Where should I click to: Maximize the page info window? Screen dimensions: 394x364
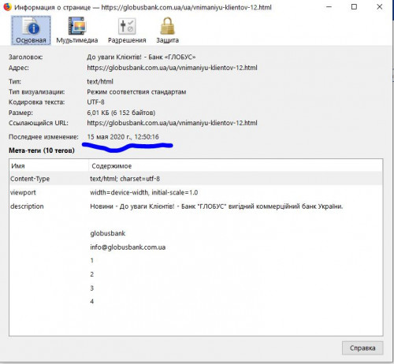pyautogui.click(x=354, y=7)
